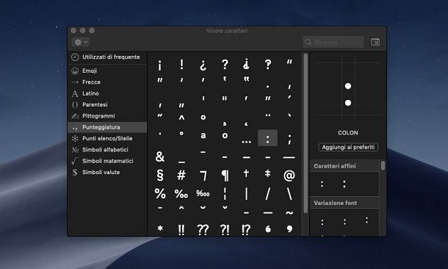Image resolution: width=448 pixels, height=269 pixels.
Task: Select the broken bar ¦ character
Action: [x=225, y=193]
